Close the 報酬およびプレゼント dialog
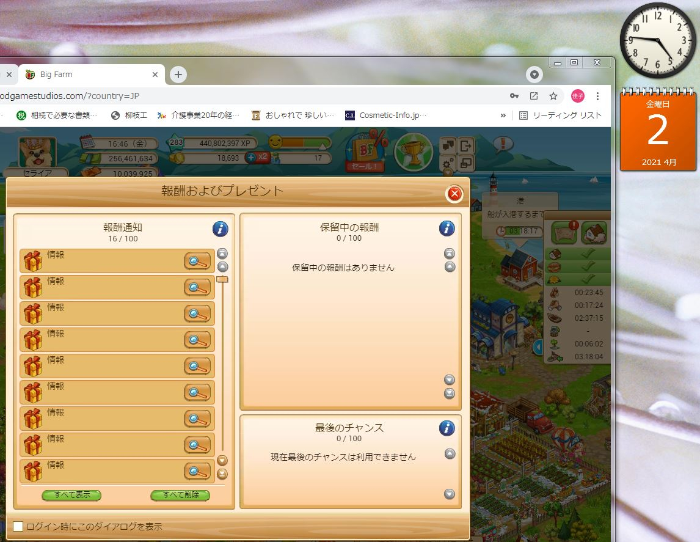 [x=454, y=194]
